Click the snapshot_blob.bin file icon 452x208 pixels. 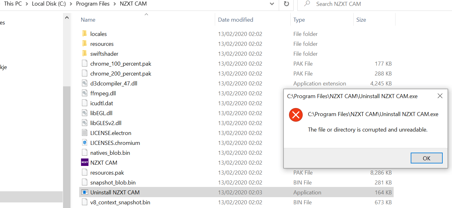pyautogui.click(x=84, y=182)
